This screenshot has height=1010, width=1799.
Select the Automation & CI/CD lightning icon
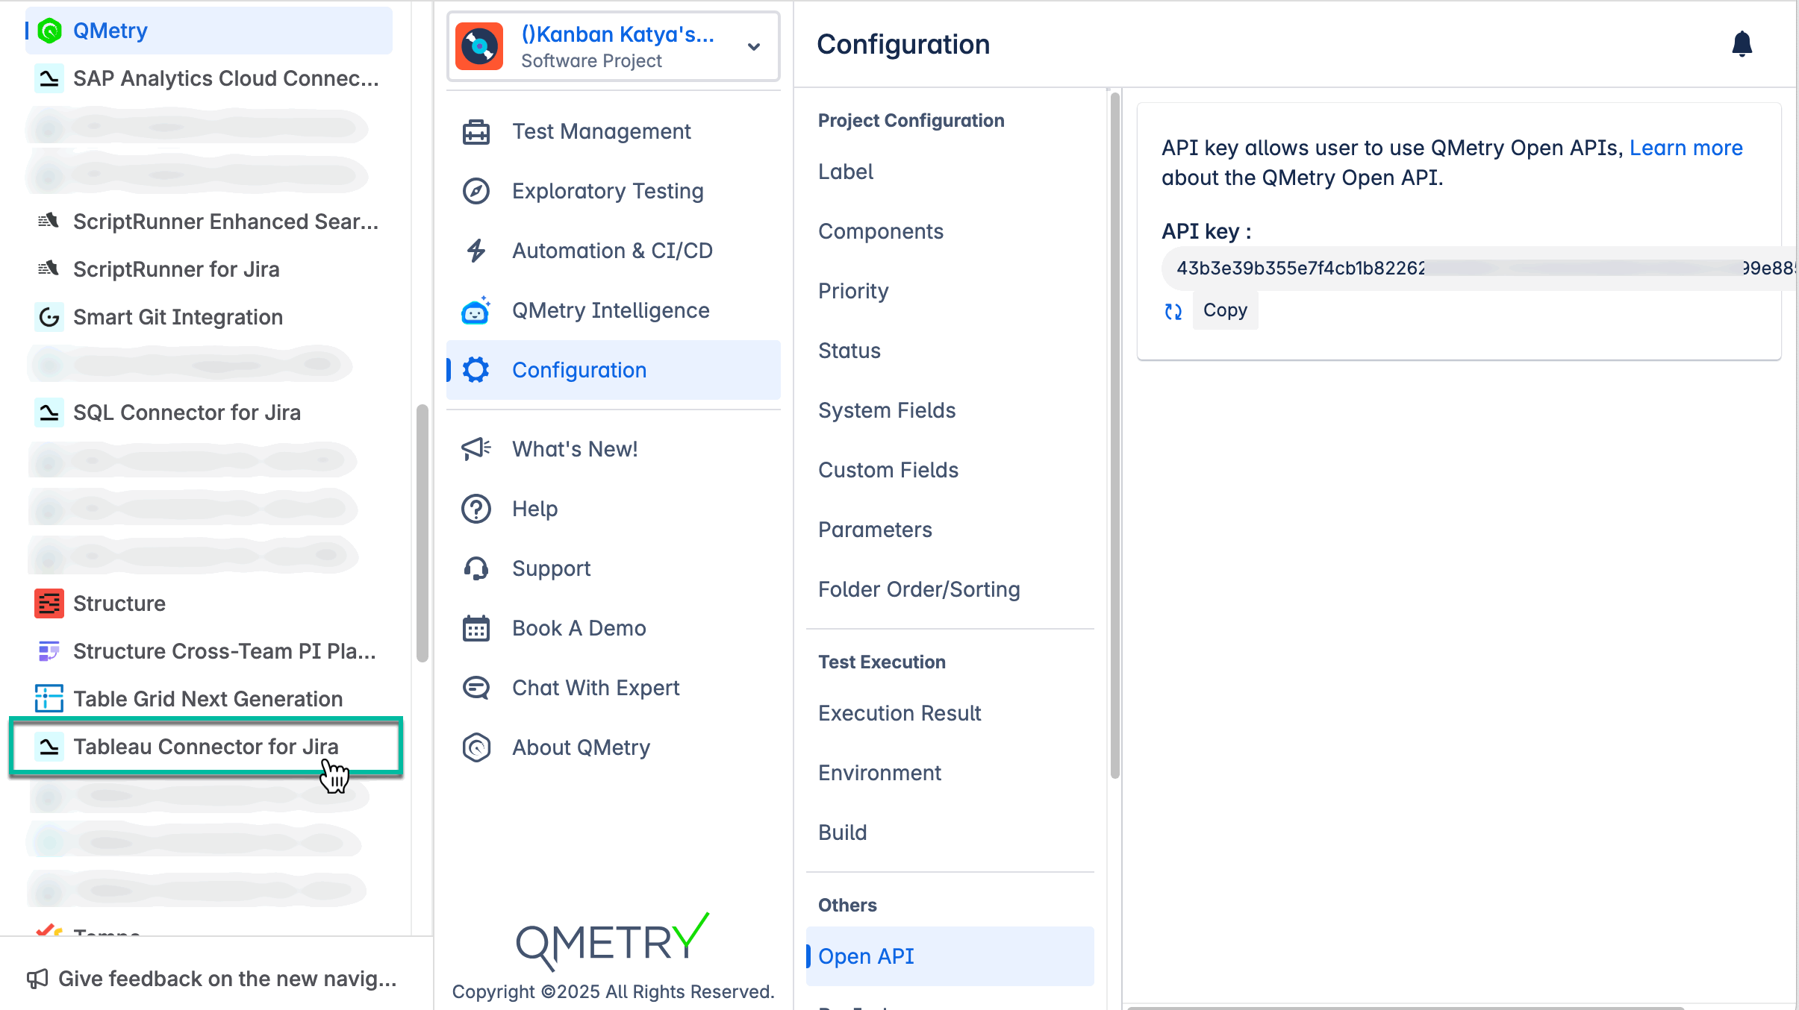point(476,251)
